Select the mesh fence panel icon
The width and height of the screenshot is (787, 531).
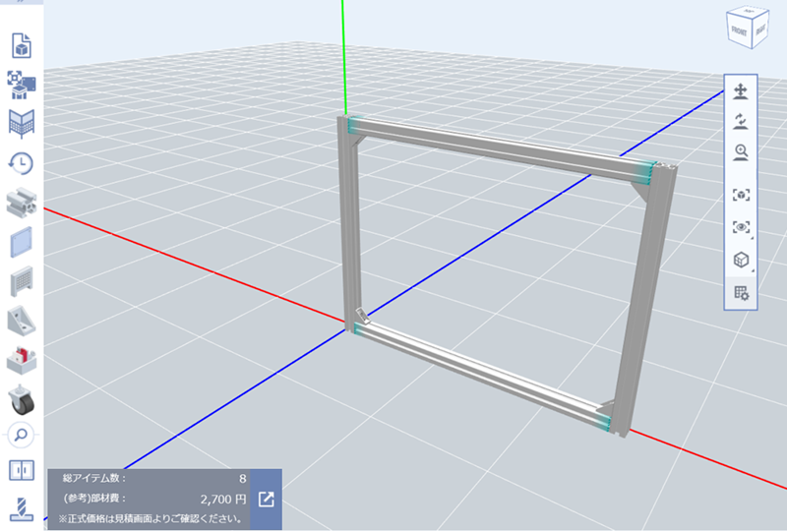pyautogui.click(x=22, y=282)
